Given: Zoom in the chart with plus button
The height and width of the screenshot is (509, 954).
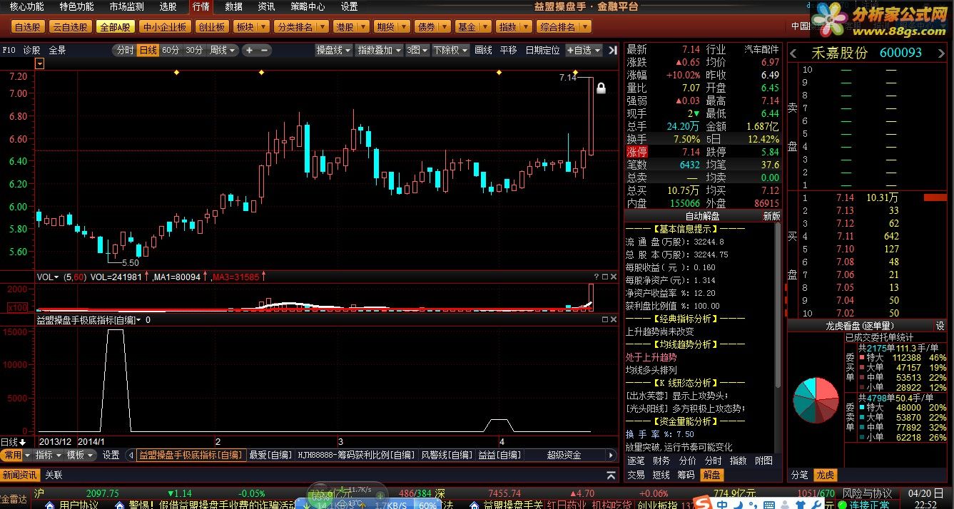Looking at the screenshot, I should [250, 50].
